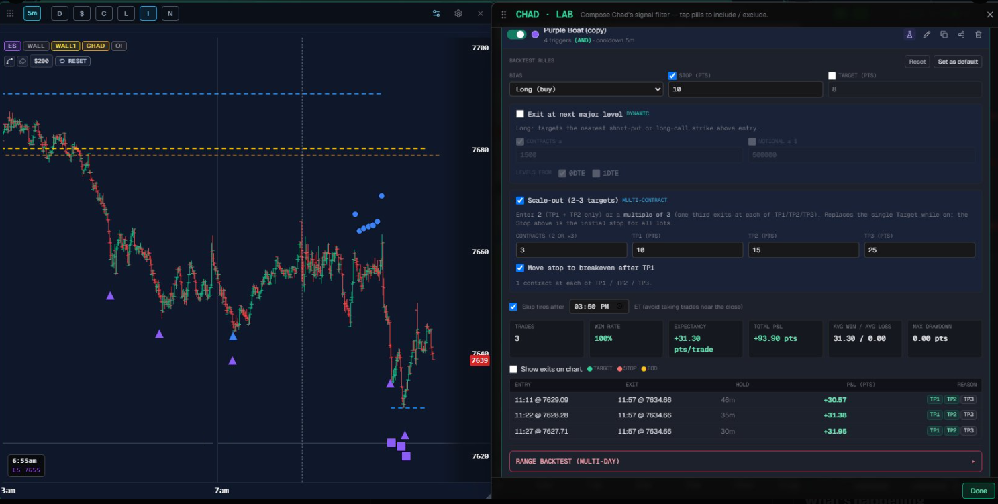This screenshot has width=998, height=504.
Task: Grab the chart panel grid handle
Action: (x=10, y=13)
